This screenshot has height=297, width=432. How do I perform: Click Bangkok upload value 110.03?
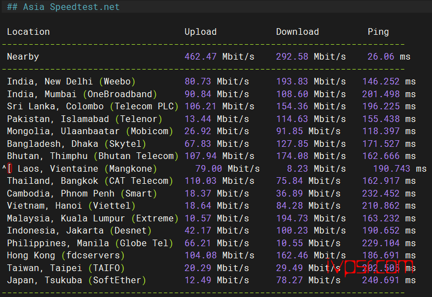coord(201,181)
